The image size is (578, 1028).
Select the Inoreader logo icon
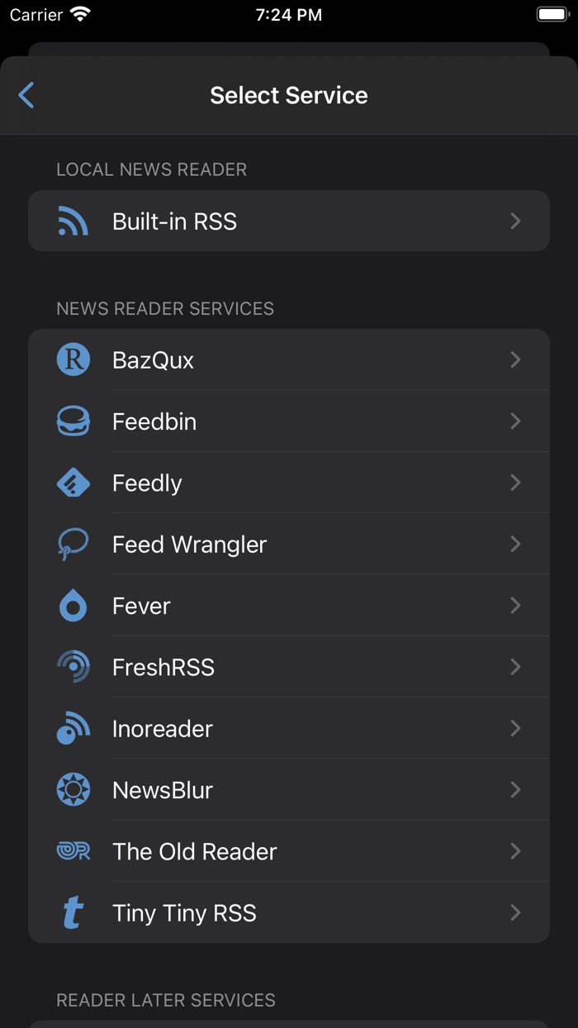click(73, 728)
